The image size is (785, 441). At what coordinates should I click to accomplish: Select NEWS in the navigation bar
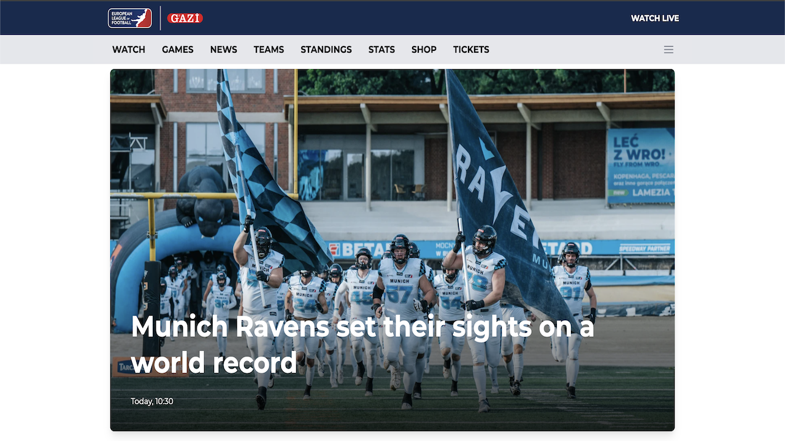[224, 50]
